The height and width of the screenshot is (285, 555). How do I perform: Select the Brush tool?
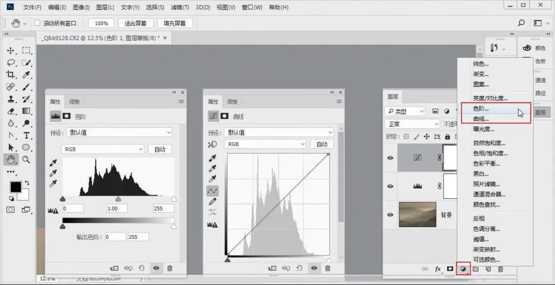click(26, 87)
